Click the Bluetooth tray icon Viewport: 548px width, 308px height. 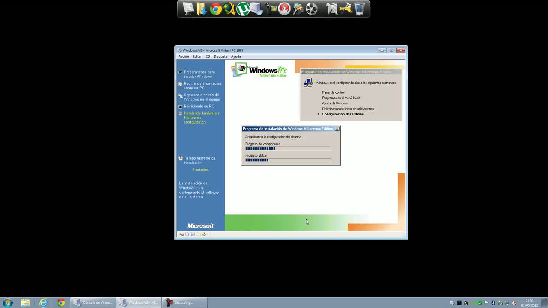coord(493,303)
